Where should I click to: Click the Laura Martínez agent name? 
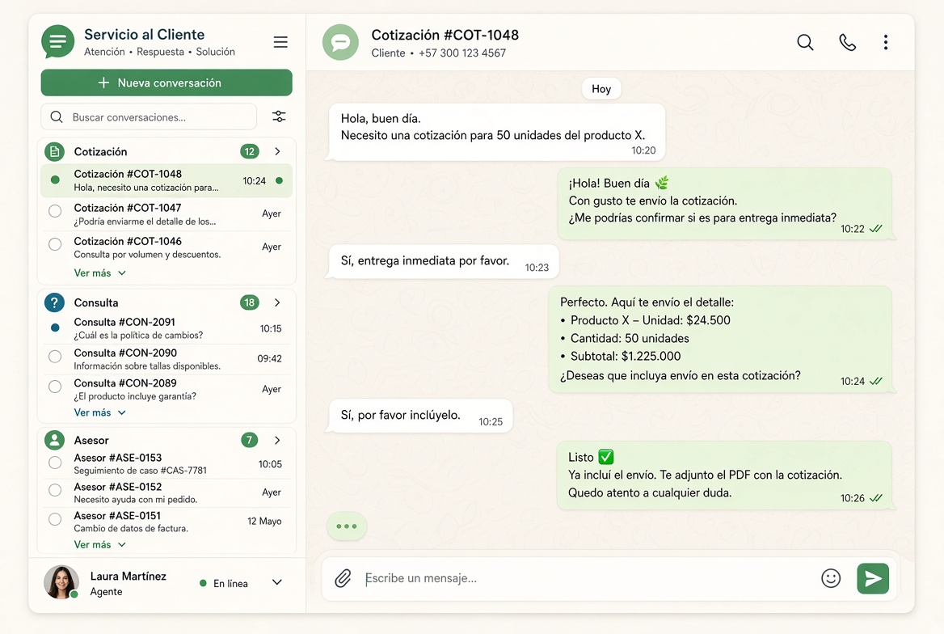pos(129,577)
